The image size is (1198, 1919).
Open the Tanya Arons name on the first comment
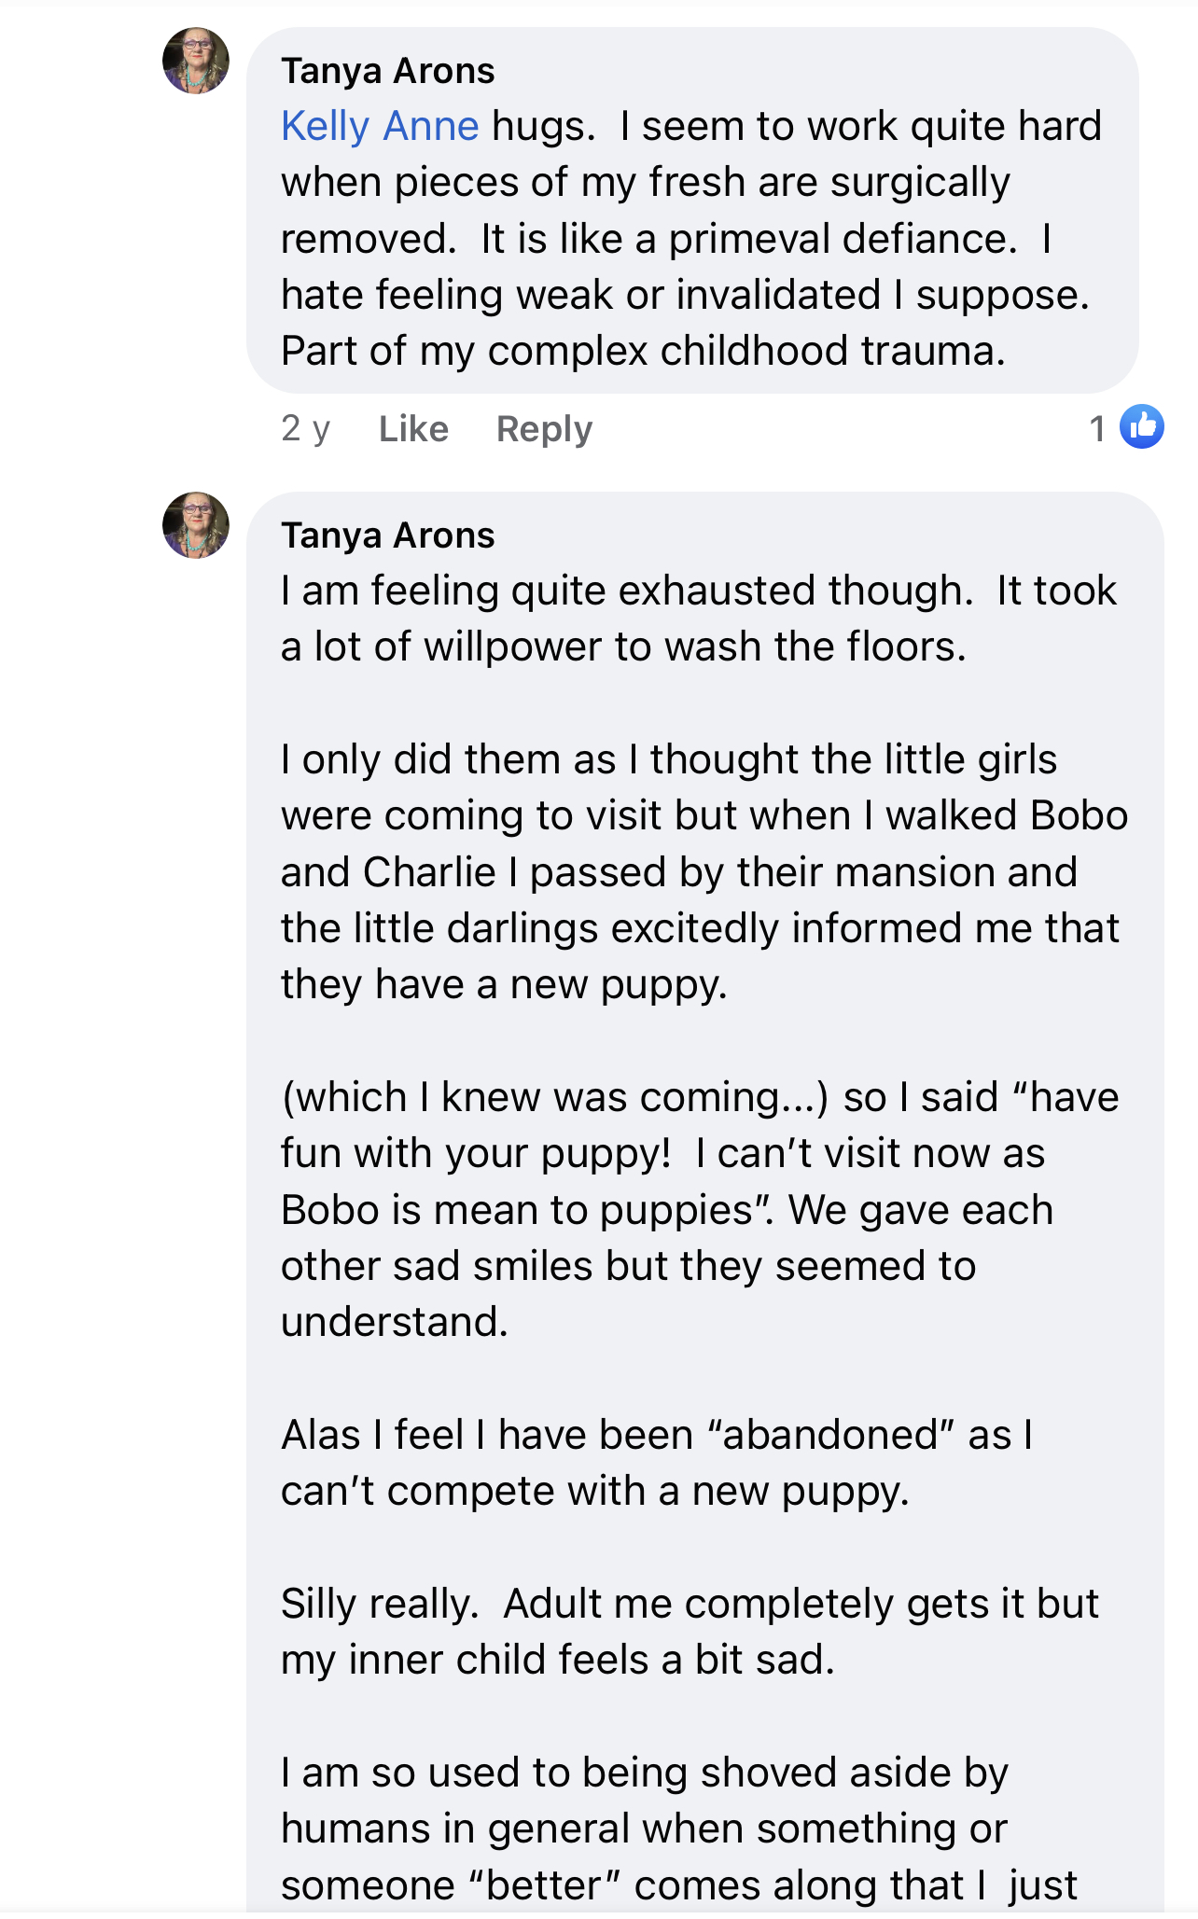[388, 71]
